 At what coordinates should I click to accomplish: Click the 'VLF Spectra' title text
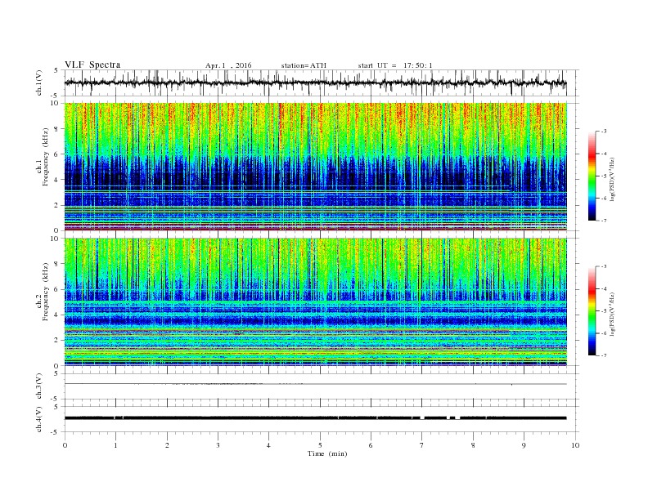coord(92,65)
